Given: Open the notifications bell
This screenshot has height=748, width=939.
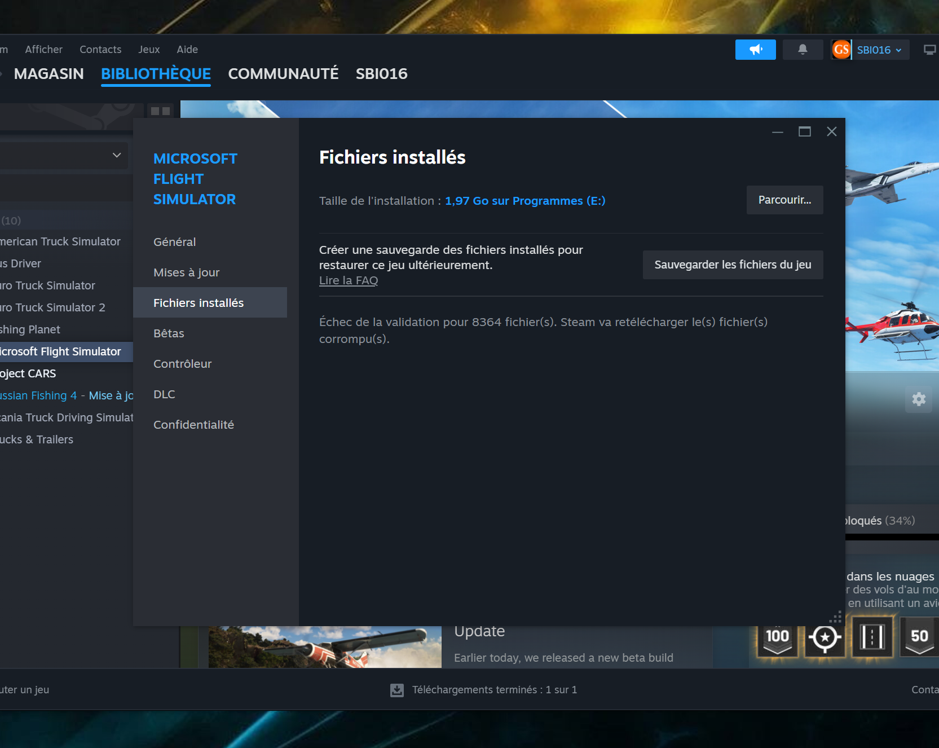Looking at the screenshot, I should [x=803, y=50].
